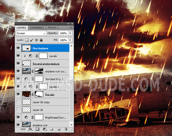172x136 pixels.
Task: Create a new layer group
Action: (52, 129)
